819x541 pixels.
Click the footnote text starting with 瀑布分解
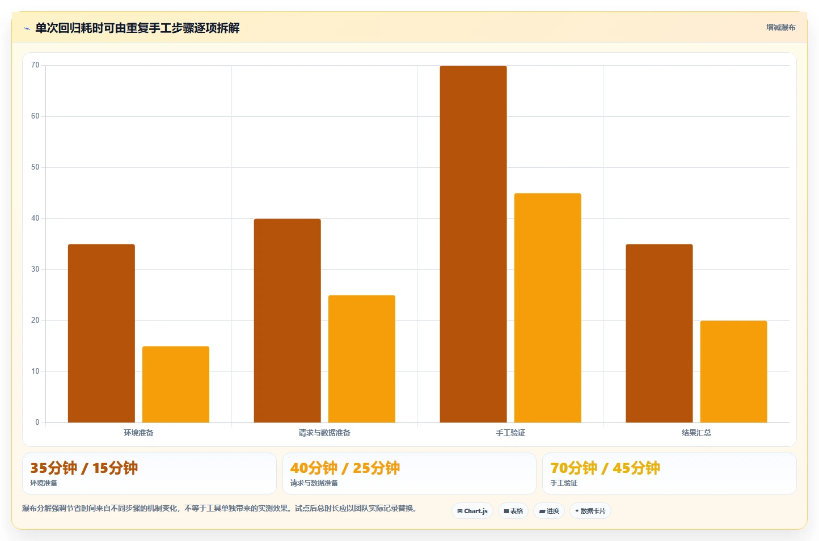pyautogui.click(x=221, y=508)
